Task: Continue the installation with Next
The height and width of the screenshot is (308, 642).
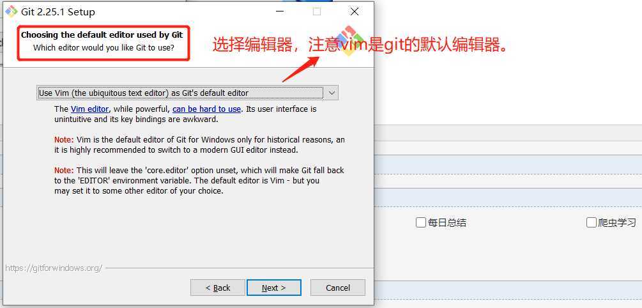Action: coord(274,288)
